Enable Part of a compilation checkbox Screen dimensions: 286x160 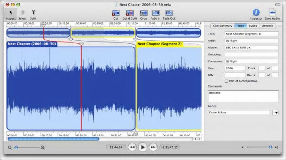(x=226, y=81)
